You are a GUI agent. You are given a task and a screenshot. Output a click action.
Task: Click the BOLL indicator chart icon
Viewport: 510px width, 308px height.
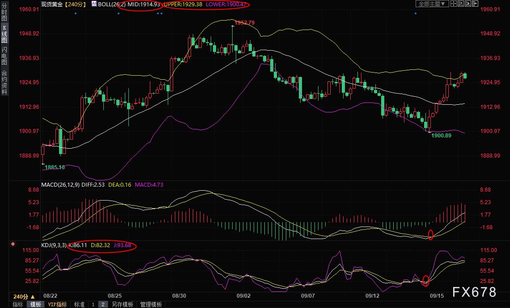pyautogui.click(x=94, y=4)
